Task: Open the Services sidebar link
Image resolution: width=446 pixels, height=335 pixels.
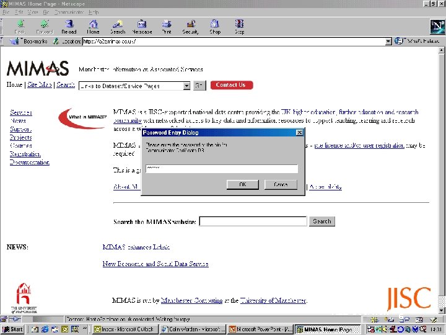Action: (21, 112)
